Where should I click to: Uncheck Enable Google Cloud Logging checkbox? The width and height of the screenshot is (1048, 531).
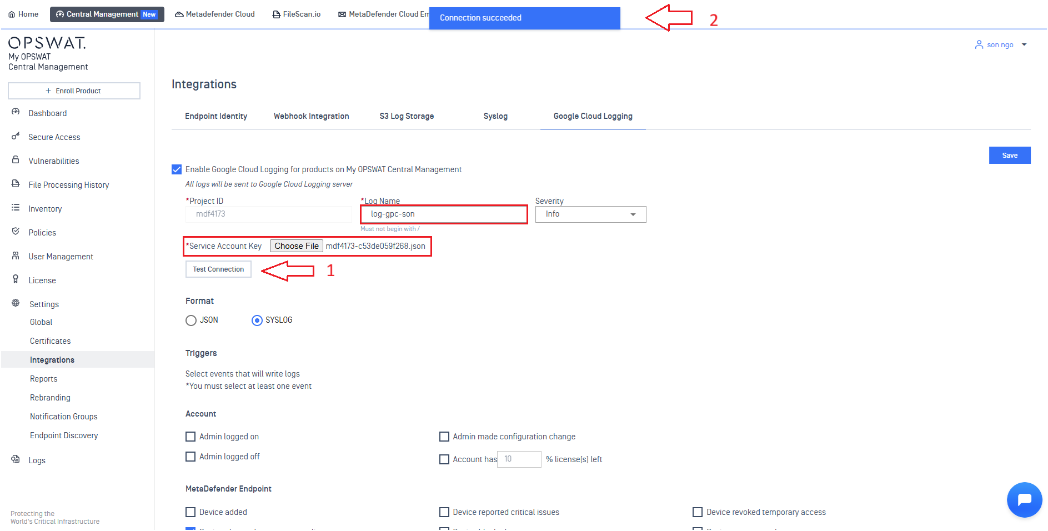pyautogui.click(x=177, y=169)
